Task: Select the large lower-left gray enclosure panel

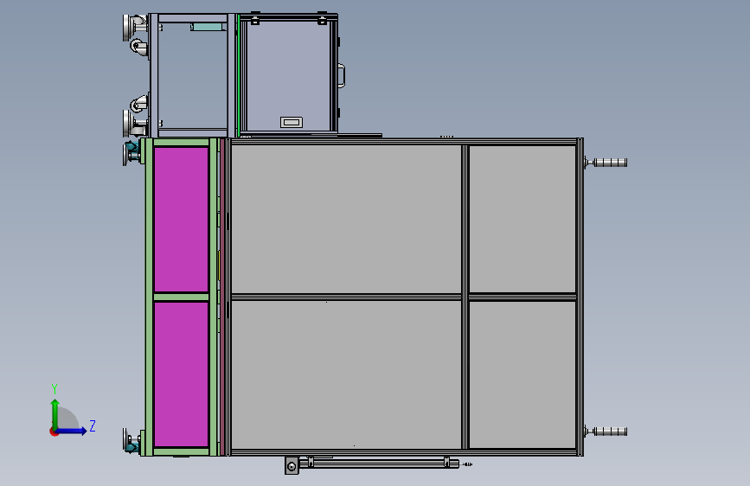Action: [346, 374]
